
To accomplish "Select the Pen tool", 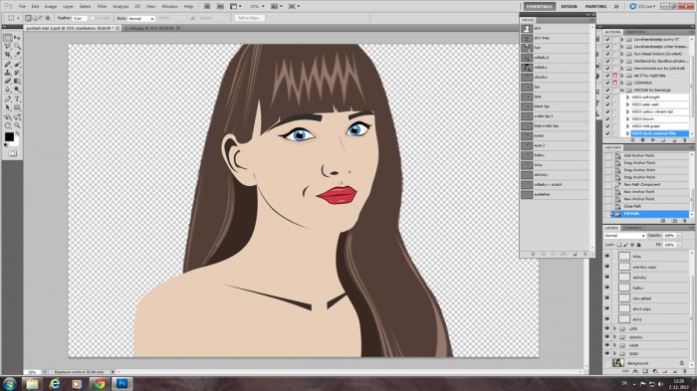I will [8, 99].
